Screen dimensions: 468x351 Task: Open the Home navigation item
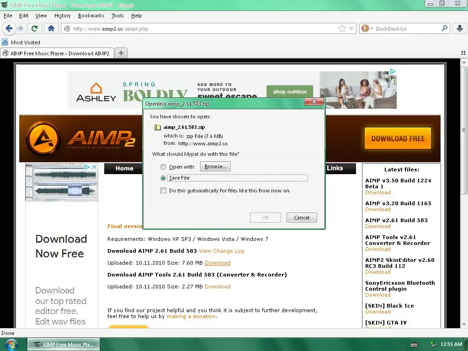point(124,168)
